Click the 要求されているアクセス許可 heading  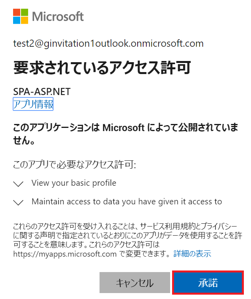[x=102, y=67]
